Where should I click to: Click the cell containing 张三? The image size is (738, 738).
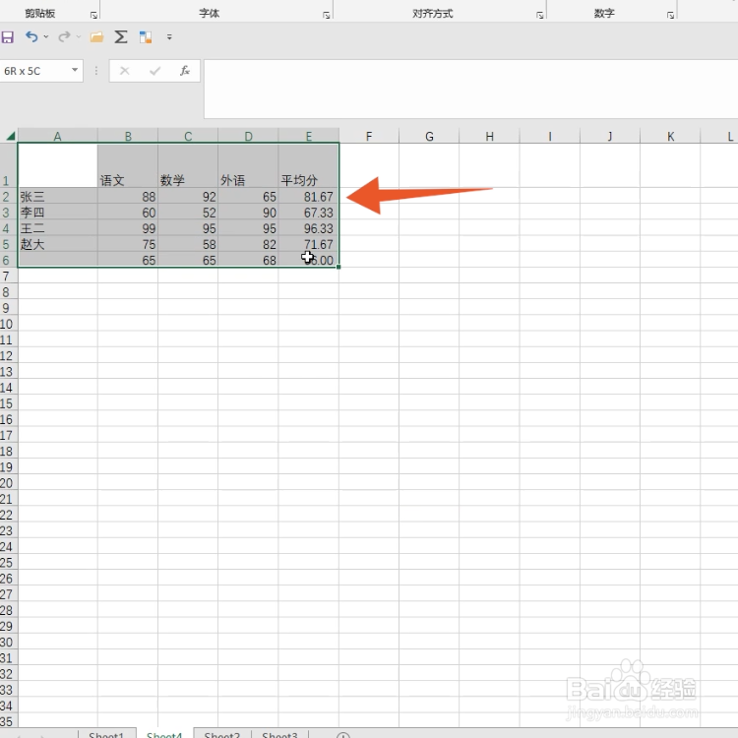[57, 196]
